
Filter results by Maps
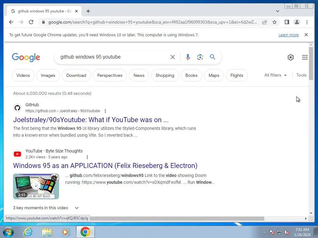pos(214,75)
